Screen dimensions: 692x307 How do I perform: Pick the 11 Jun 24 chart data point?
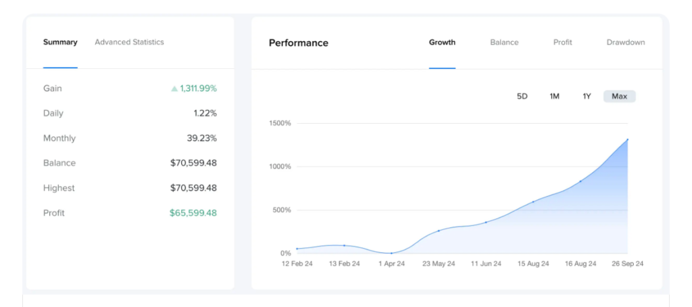486,222
